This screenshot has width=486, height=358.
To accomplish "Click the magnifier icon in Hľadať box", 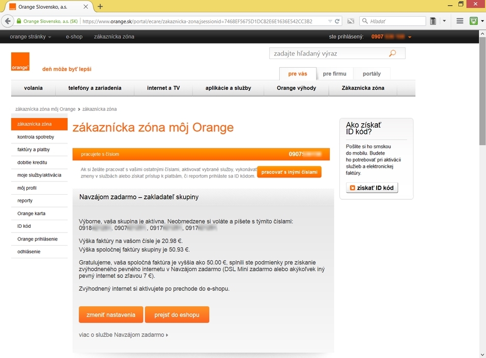I will (365, 21).
